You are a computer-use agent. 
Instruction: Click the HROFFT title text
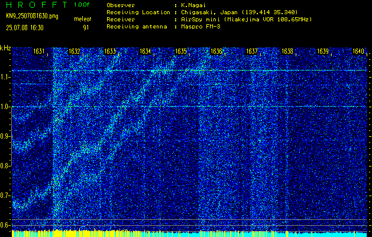(37, 5)
